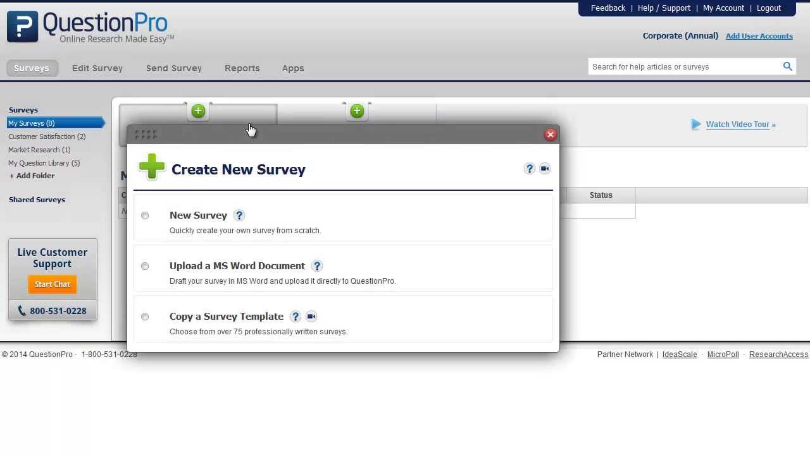Click Corporate (Annual) plan label

[x=680, y=36]
